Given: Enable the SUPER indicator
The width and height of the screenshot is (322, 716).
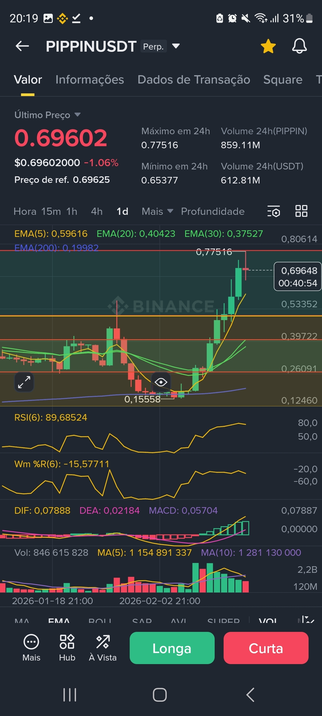Looking at the screenshot, I should [x=224, y=621].
